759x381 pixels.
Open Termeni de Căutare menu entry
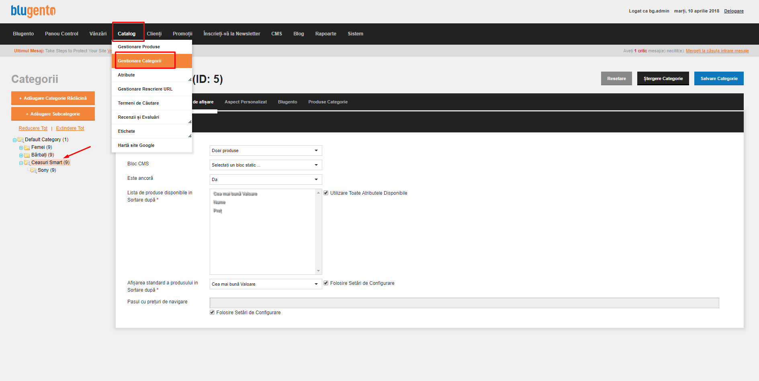pos(151,103)
